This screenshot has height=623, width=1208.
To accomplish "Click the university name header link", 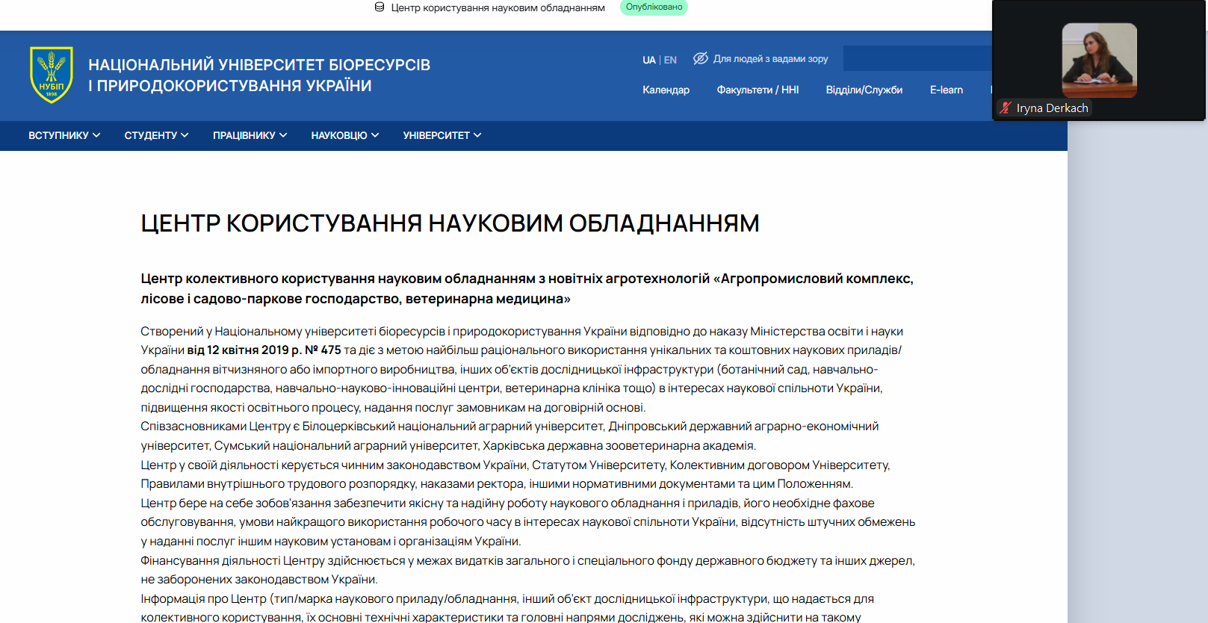I will coord(259,75).
